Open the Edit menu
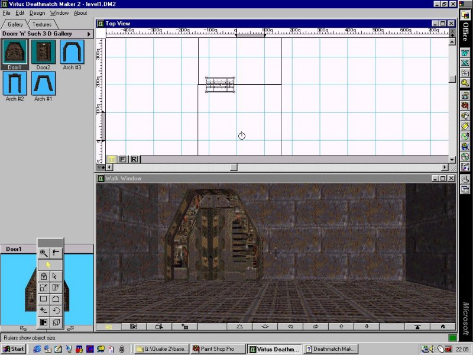Image resolution: width=473 pixels, height=355 pixels. coord(20,13)
